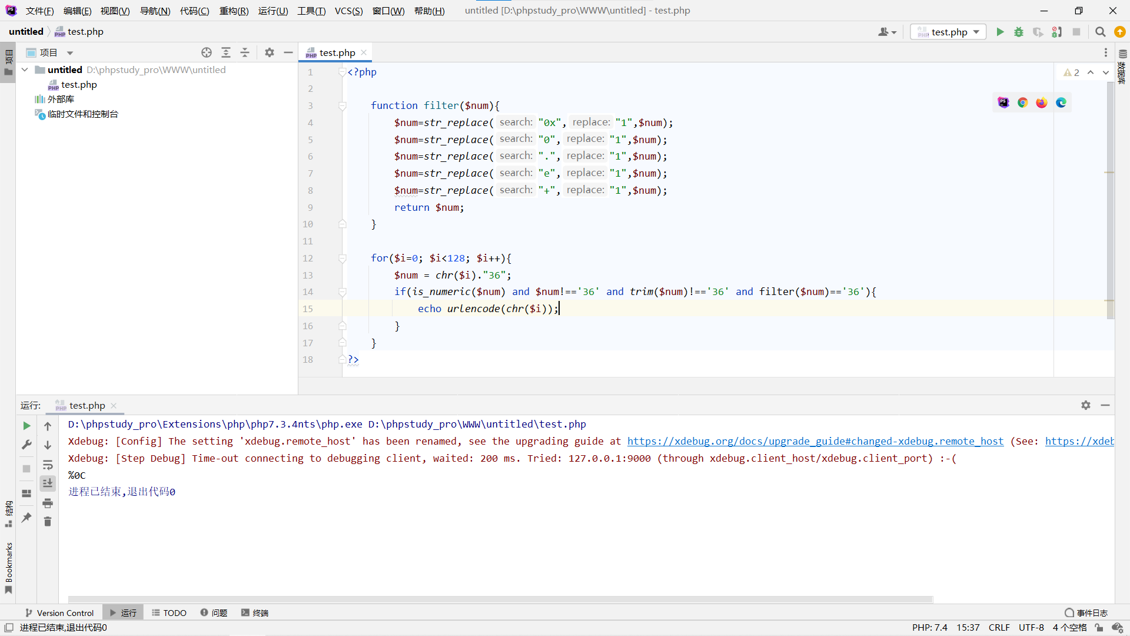Clear run output with the trash icon

pos(48,522)
